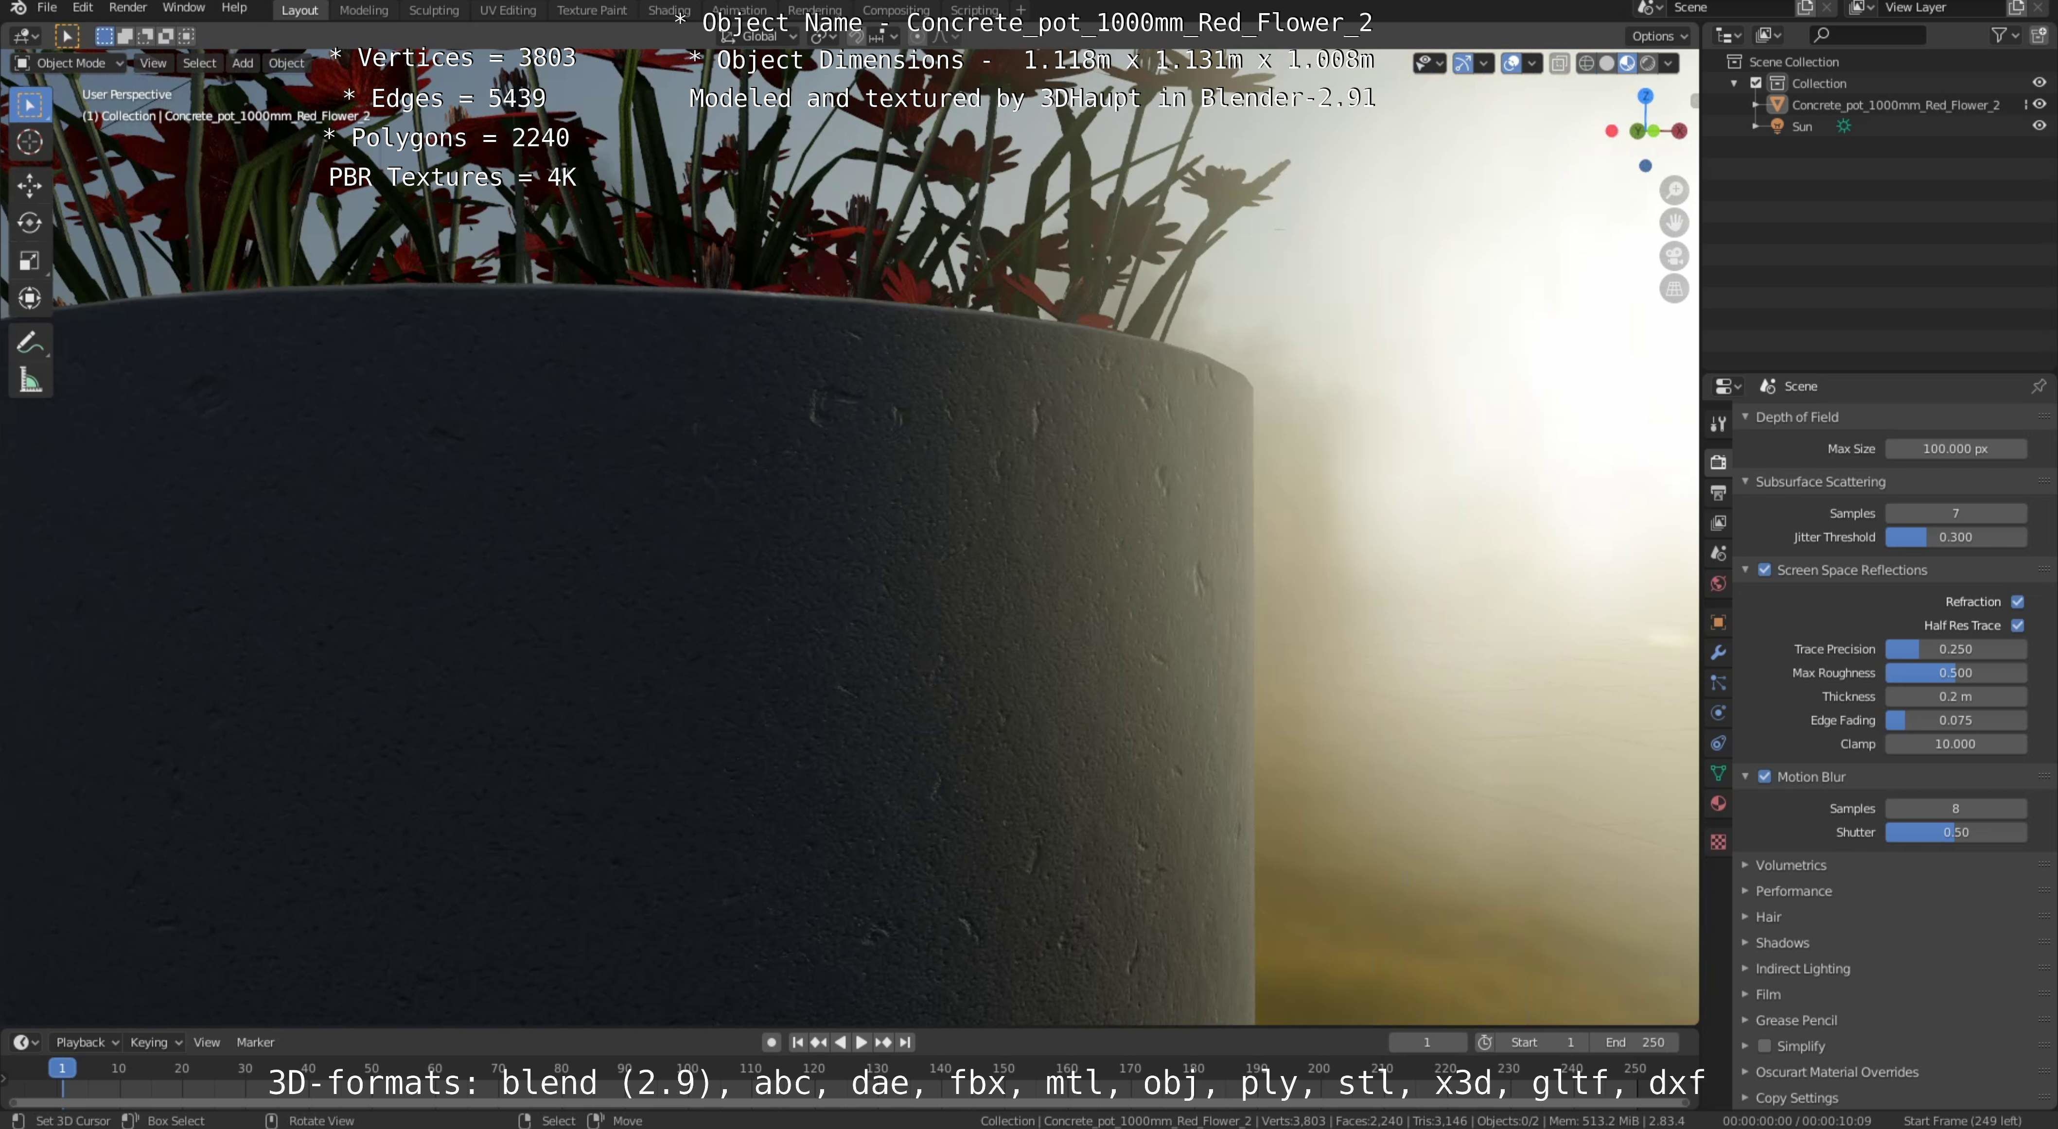Viewport: 2058px width, 1129px height.
Task: Open Tool properties tab
Action: [1718, 424]
